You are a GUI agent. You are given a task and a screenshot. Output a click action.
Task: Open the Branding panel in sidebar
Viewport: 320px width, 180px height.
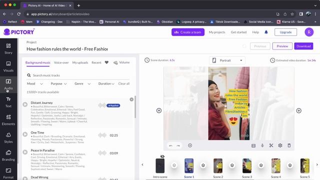click(8, 155)
